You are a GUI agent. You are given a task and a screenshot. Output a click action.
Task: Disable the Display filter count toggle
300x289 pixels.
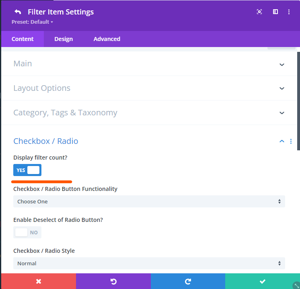click(x=27, y=170)
